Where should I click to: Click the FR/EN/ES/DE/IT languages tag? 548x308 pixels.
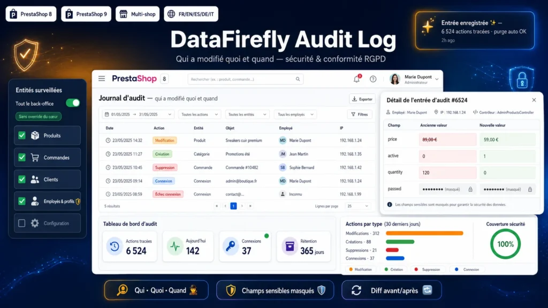pyautogui.click(x=191, y=14)
